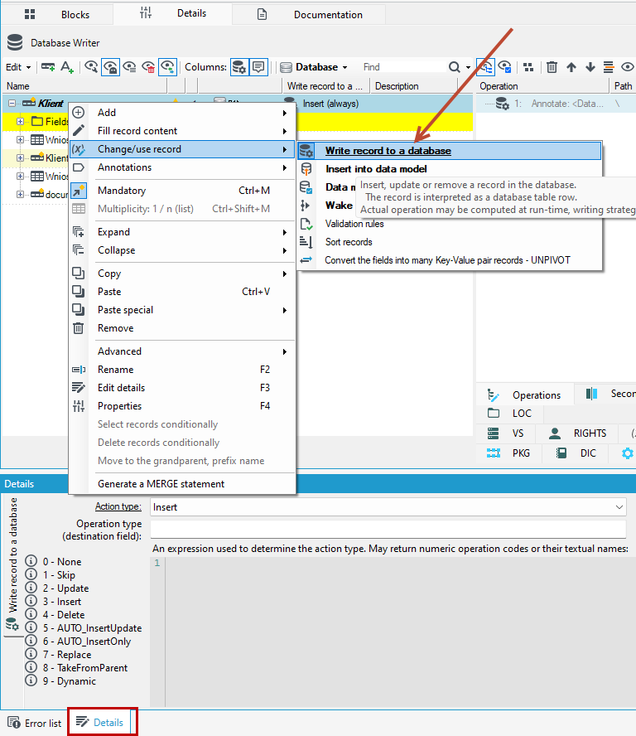Toggle the eye-with-list view filter icon
The width and height of the screenshot is (636, 736).
click(x=129, y=67)
